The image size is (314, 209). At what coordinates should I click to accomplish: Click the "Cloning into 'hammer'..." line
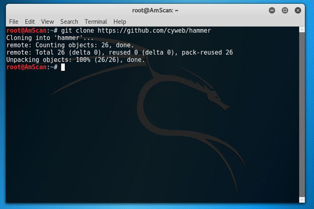(x=50, y=38)
